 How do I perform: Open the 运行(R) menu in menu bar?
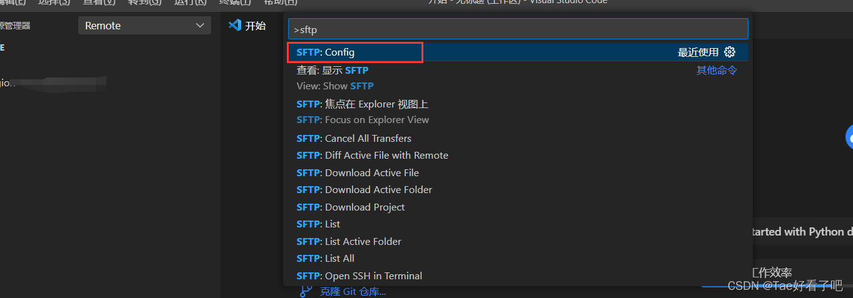[190, 2]
